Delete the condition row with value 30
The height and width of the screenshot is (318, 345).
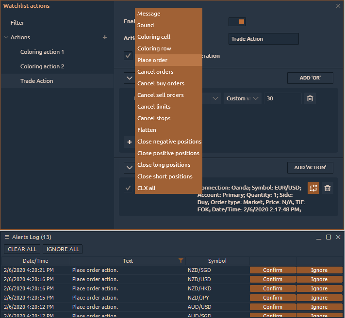[310, 98]
